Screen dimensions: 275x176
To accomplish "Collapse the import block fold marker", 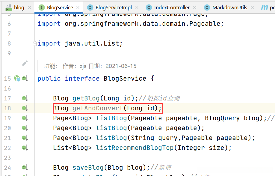I will pos(34,43).
